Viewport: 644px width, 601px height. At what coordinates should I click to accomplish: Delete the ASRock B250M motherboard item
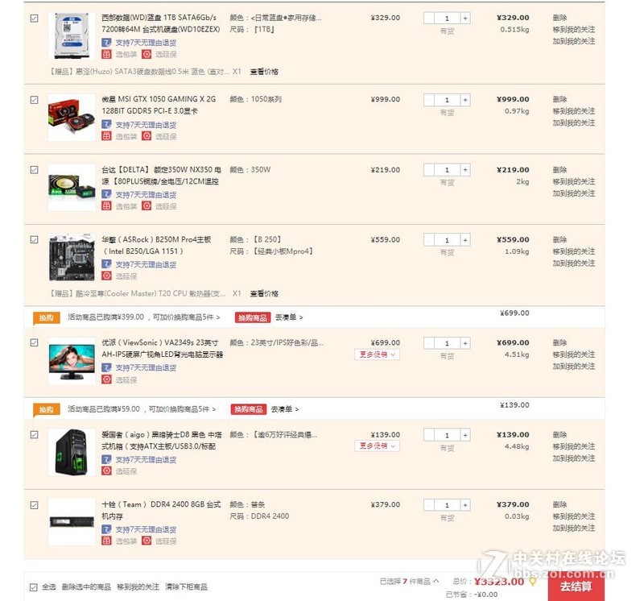tap(559, 239)
